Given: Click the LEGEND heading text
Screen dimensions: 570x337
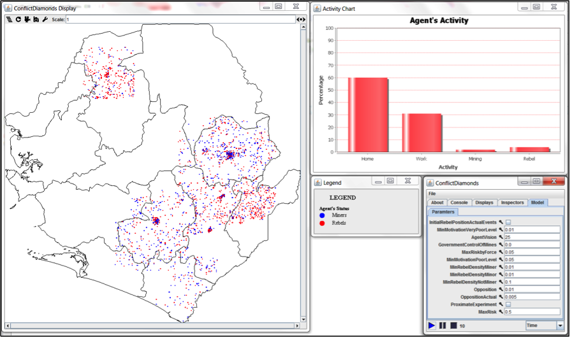Looking at the screenshot, I should click(342, 198).
